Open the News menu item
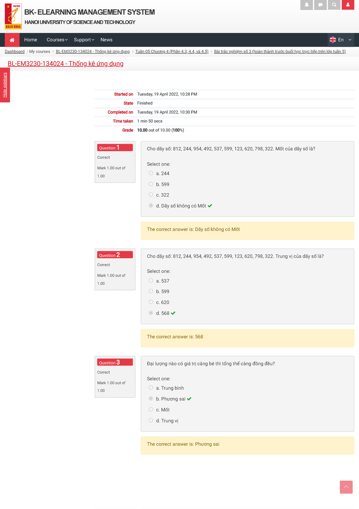 pos(106,40)
